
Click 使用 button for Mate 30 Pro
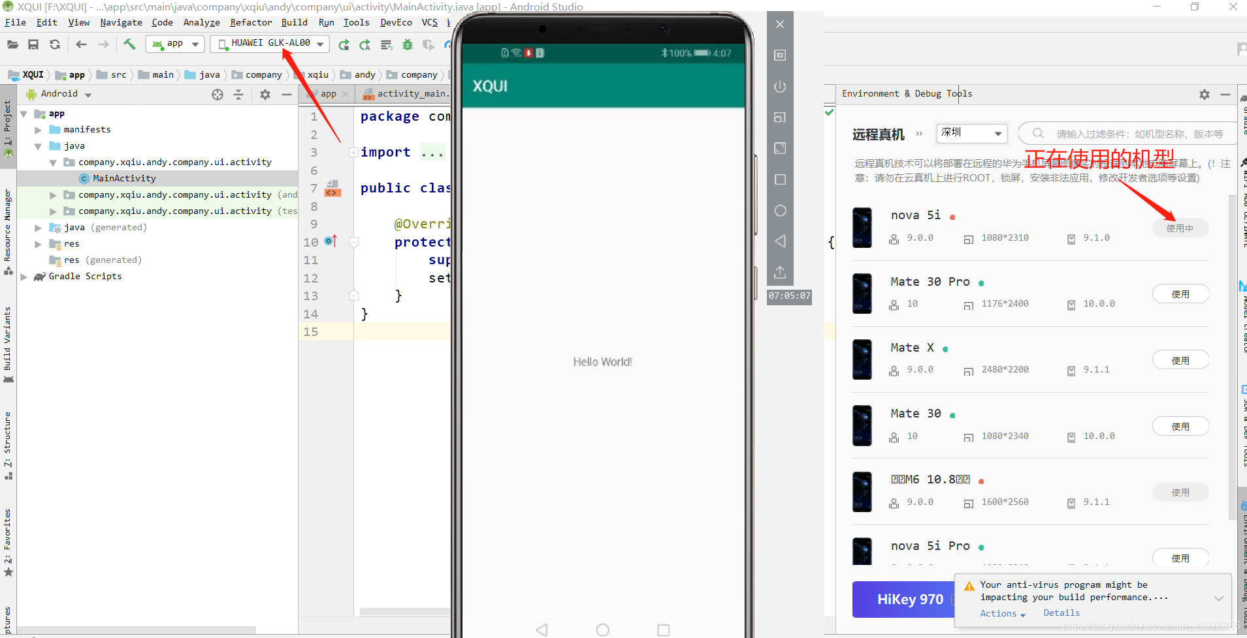[x=1180, y=294]
